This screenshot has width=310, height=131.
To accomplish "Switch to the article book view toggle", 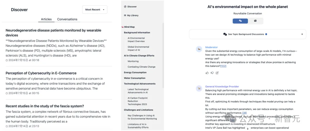I will click(255, 21).
